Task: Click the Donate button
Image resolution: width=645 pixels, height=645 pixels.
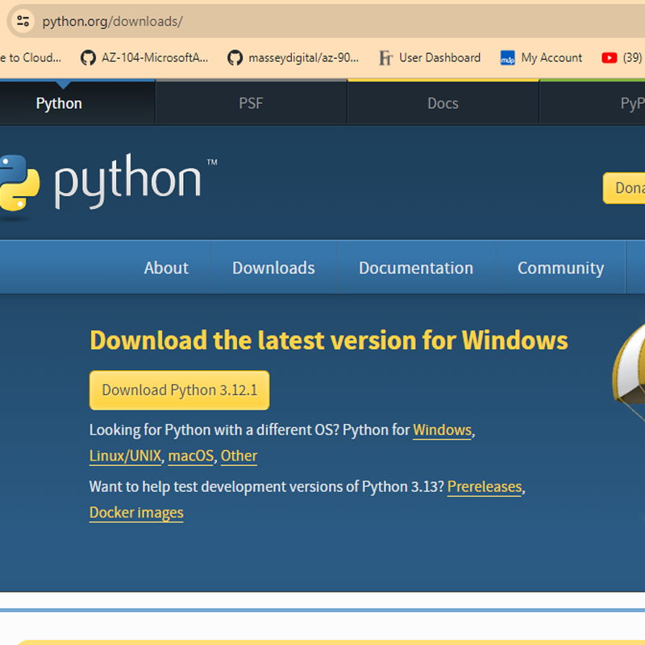Action: [x=624, y=188]
